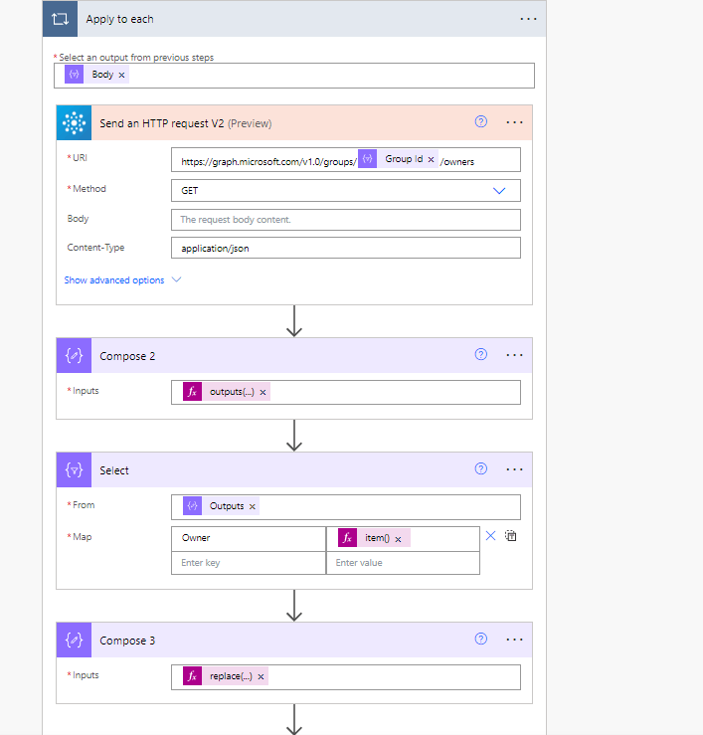Click the Compose 2 action icon
703x735 pixels.
74,355
